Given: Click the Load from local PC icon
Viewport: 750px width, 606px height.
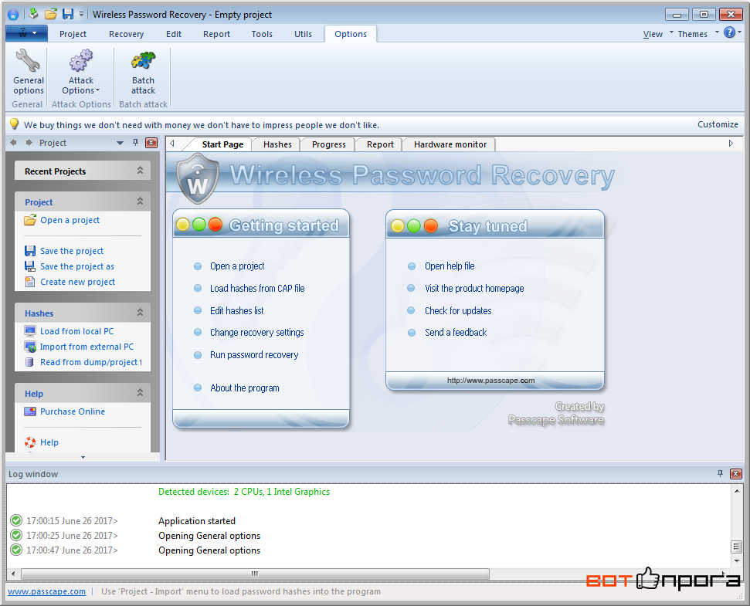Looking at the screenshot, I should pos(30,331).
